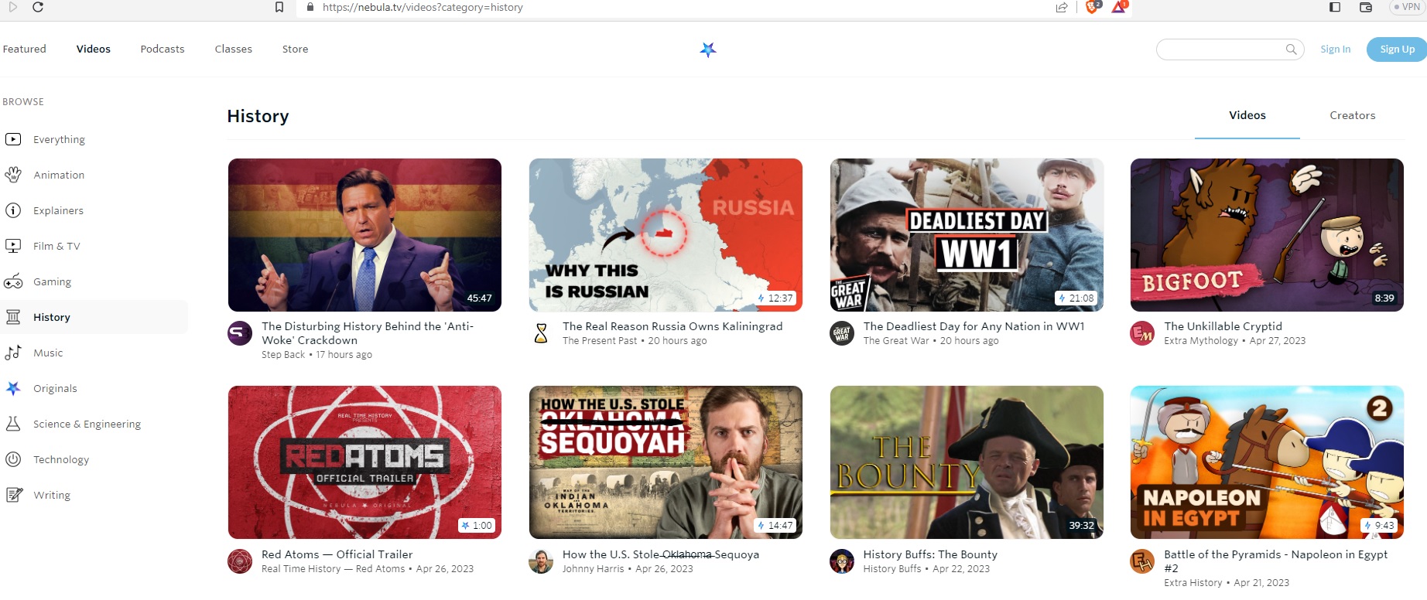Image resolution: width=1427 pixels, height=600 pixels.
Task: Switch to Videos in top navigation
Action: click(x=94, y=49)
